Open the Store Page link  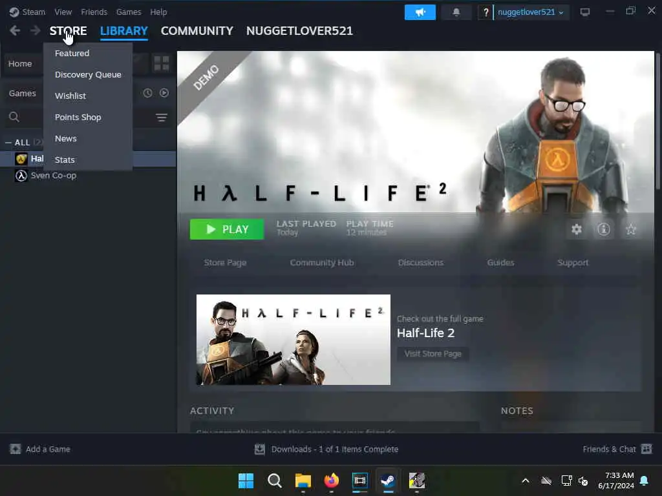coord(225,262)
